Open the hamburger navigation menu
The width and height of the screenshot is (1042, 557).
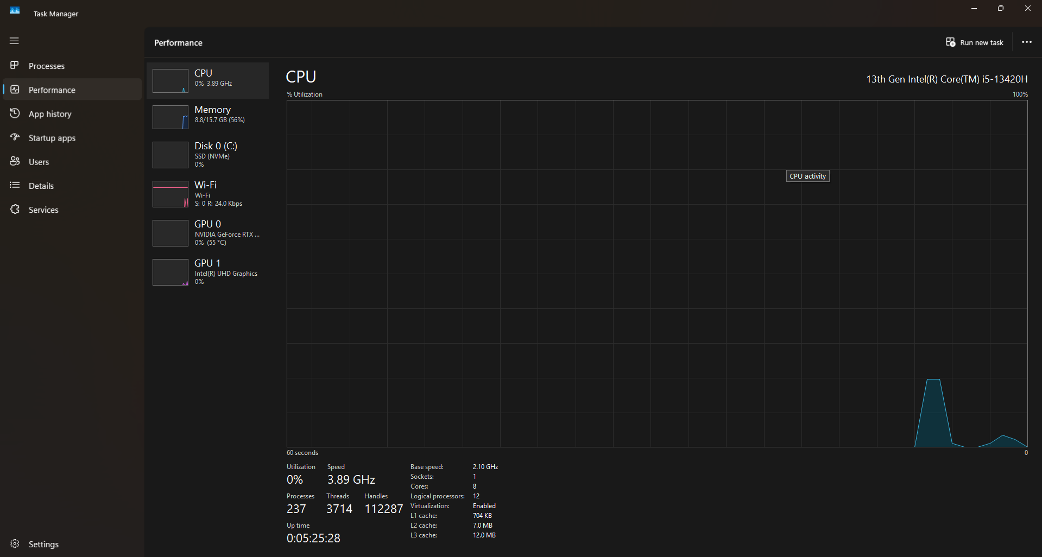(x=14, y=41)
